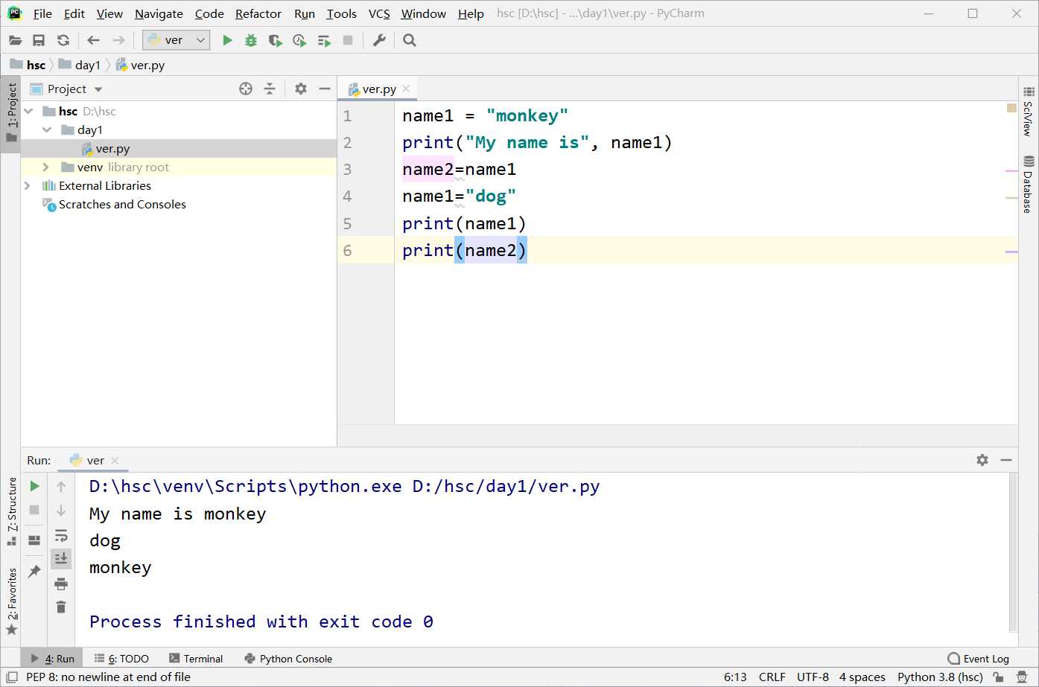Restore layout icon in Run panel
The width and height of the screenshot is (1039, 687).
[34, 540]
